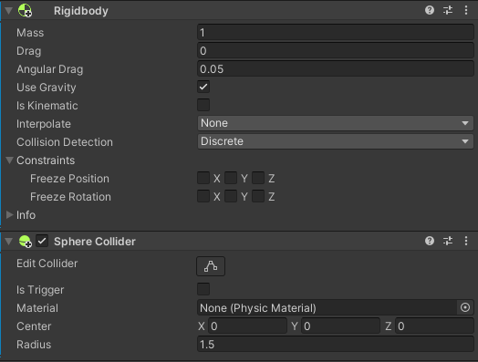The width and height of the screenshot is (478, 362).
Task: Freeze Position on the Y axis
Action: [231, 178]
